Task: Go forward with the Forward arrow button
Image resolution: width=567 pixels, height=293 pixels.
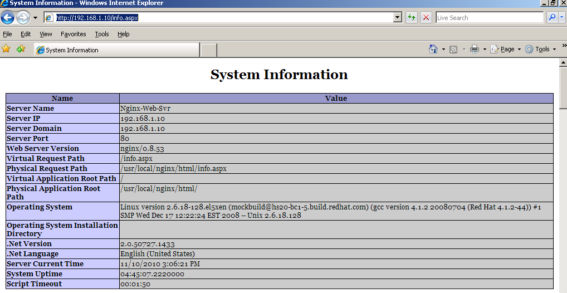Action: [23, 17]
